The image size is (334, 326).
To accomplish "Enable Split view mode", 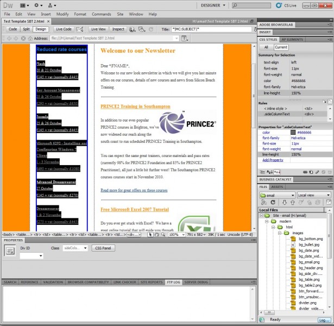I will 27,29.
